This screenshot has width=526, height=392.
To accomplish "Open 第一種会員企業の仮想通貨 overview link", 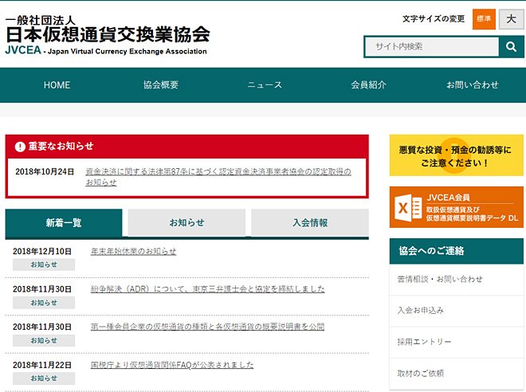I will [208, 327].
